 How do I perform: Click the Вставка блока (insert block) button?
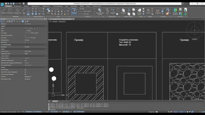coord(139,11)
